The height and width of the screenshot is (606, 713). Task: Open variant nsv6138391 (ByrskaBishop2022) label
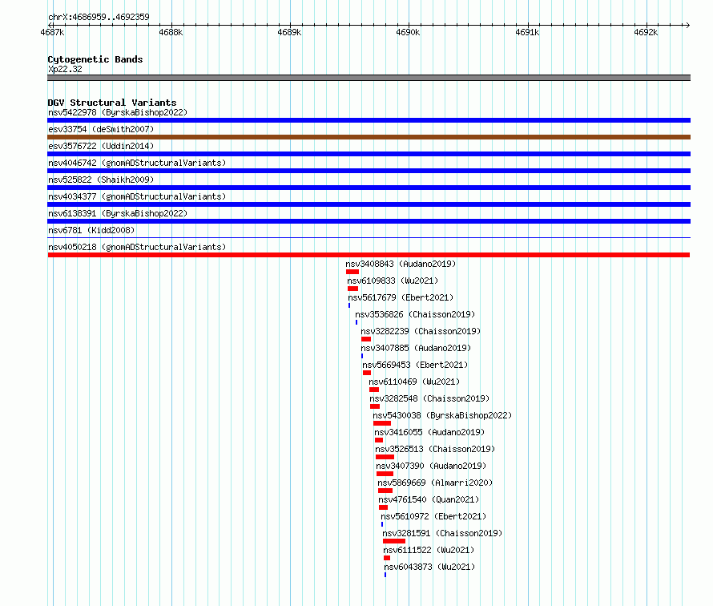pos(118,213)
